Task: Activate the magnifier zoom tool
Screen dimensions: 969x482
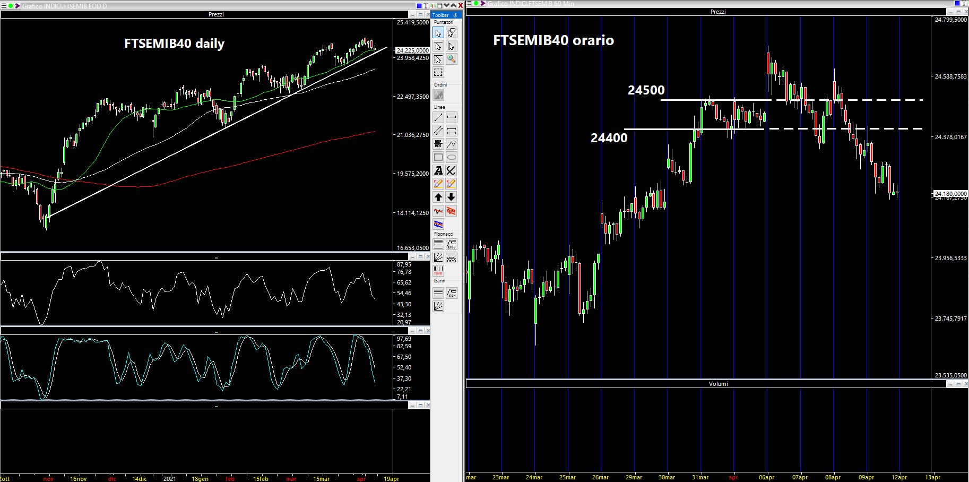Action: [x=452, y=59]
